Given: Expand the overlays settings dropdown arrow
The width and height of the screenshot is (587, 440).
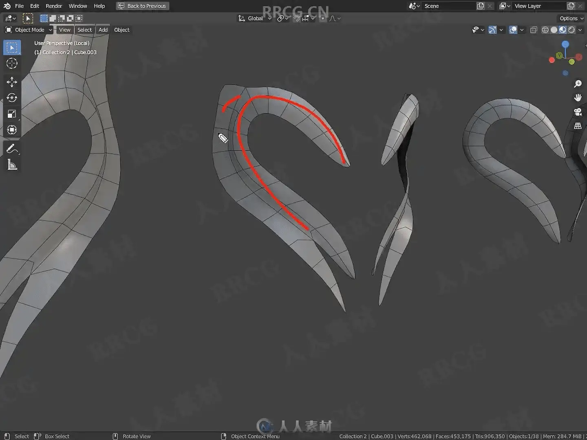Looking at the screenshot, I should click(x=522, y=30).
